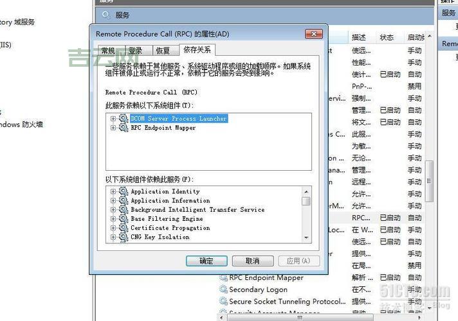458x321 pixels.
Task: Click service icon of Secure Socket Tunneling Protocol row
Action: click(x=223, y=301)
